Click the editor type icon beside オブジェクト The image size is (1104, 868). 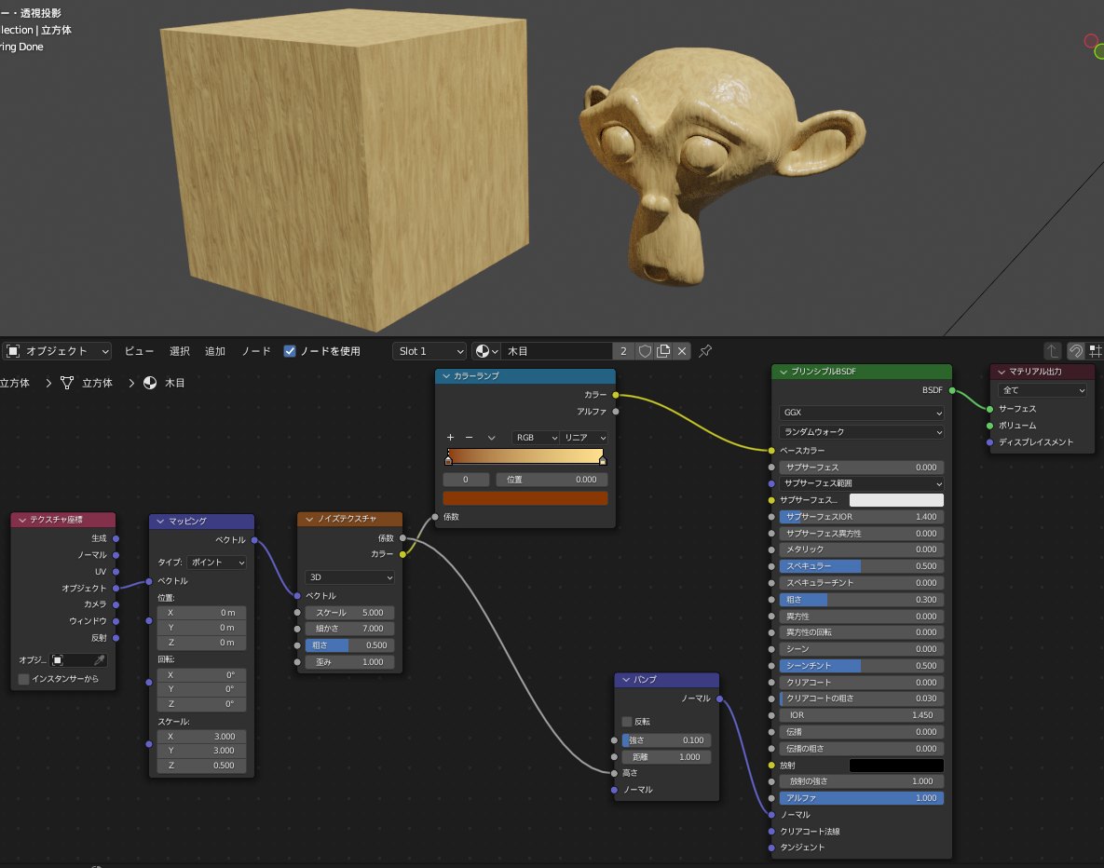[x=13, y=350]
